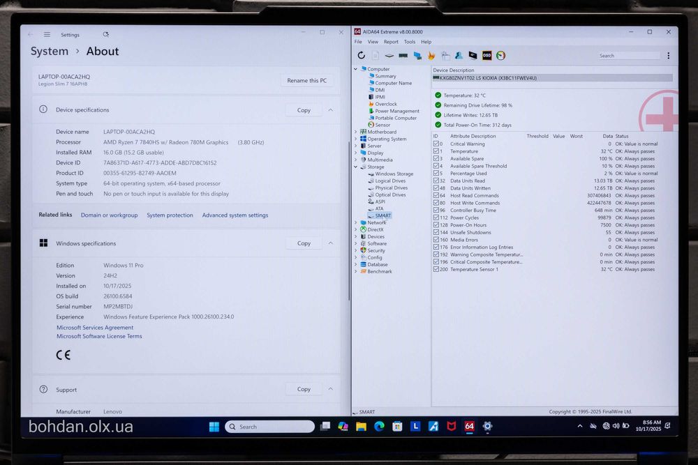698x465 pixels.
Task: Toggle the Power-On Hours checkbox
Action: [436, 225]
